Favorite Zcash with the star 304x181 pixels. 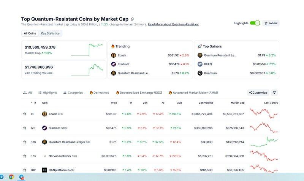(x=25, y=114)
